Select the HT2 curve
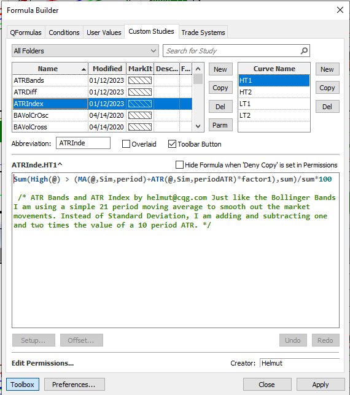Image resolution: width=350 pixels, height=395 pixels. coord(274,92)
